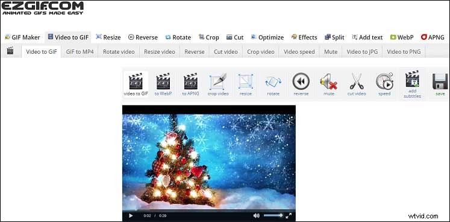This screenshot has height=222, width=450.
Task: Switch to the GIF to MP4 tab
Action: [80, 52]
